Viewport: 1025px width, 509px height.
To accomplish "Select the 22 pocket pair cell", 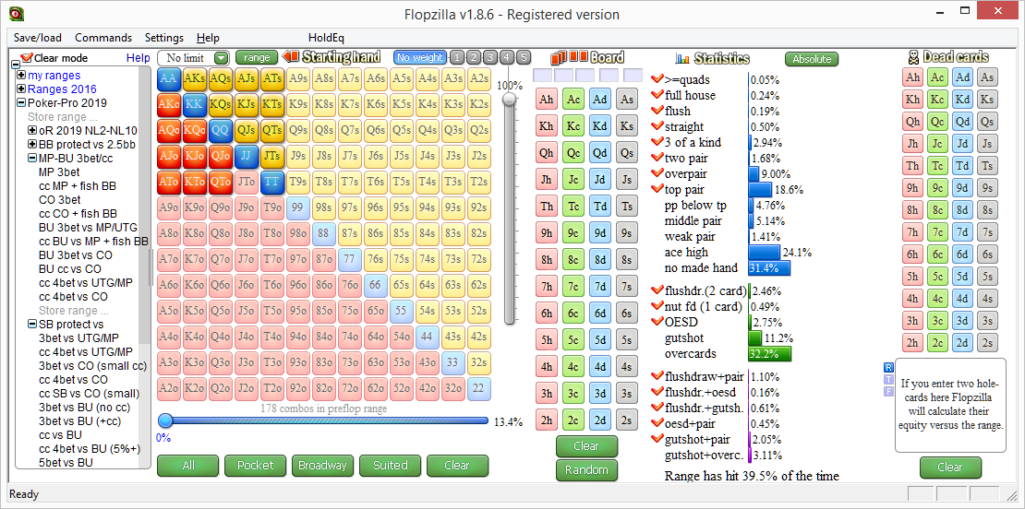I will 478,387.
